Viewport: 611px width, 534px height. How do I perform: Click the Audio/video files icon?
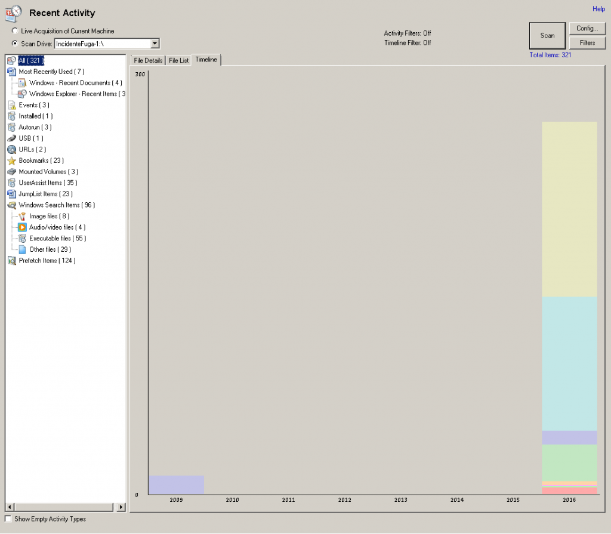pyautogui.click(x=22, y=227)
